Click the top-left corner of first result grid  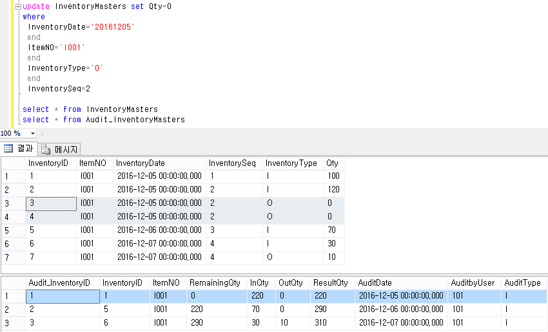(x=12, y=163)
